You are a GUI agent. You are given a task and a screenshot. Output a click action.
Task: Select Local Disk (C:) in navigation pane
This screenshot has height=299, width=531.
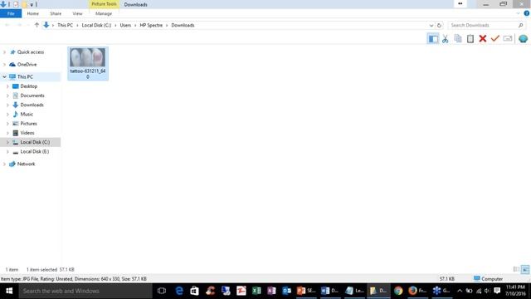35,142
